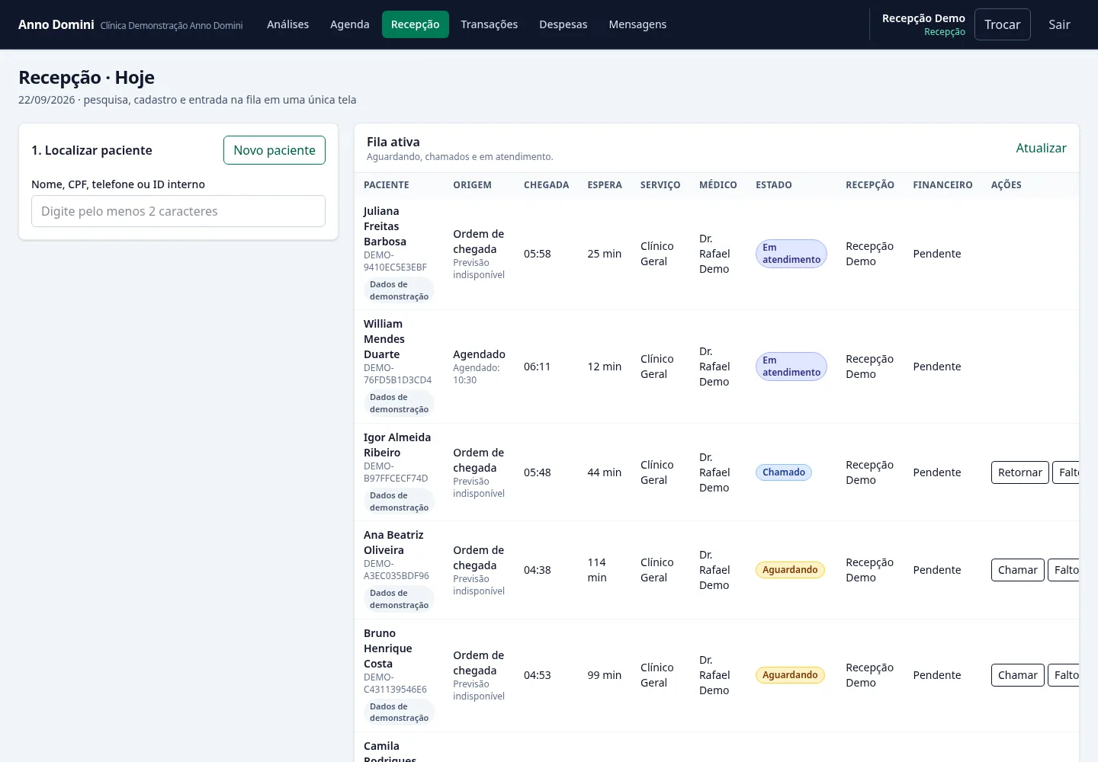Click the 44 min wait time
The image size is (1098, 762).
point(604,472)
